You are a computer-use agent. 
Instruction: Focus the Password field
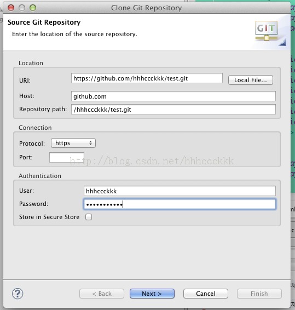180,204
